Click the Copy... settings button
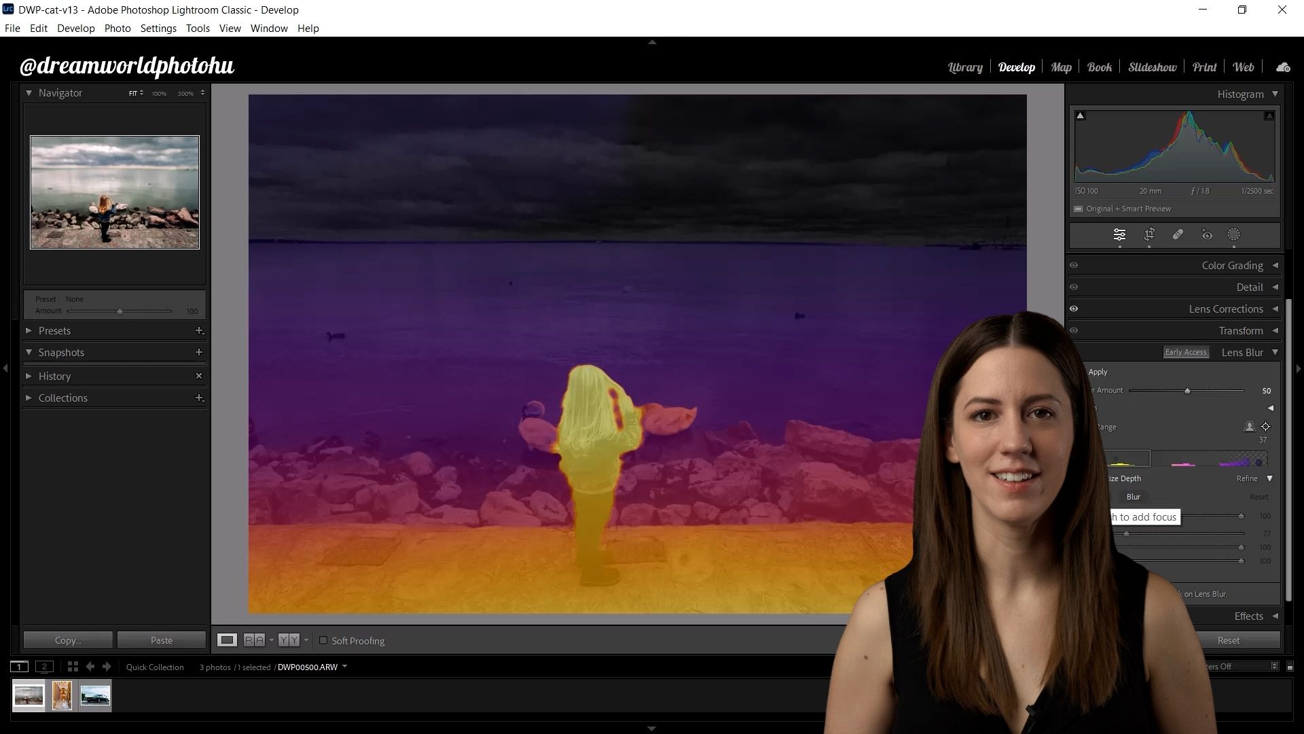The image size is (1304, 734). click(x=68, y=640)
